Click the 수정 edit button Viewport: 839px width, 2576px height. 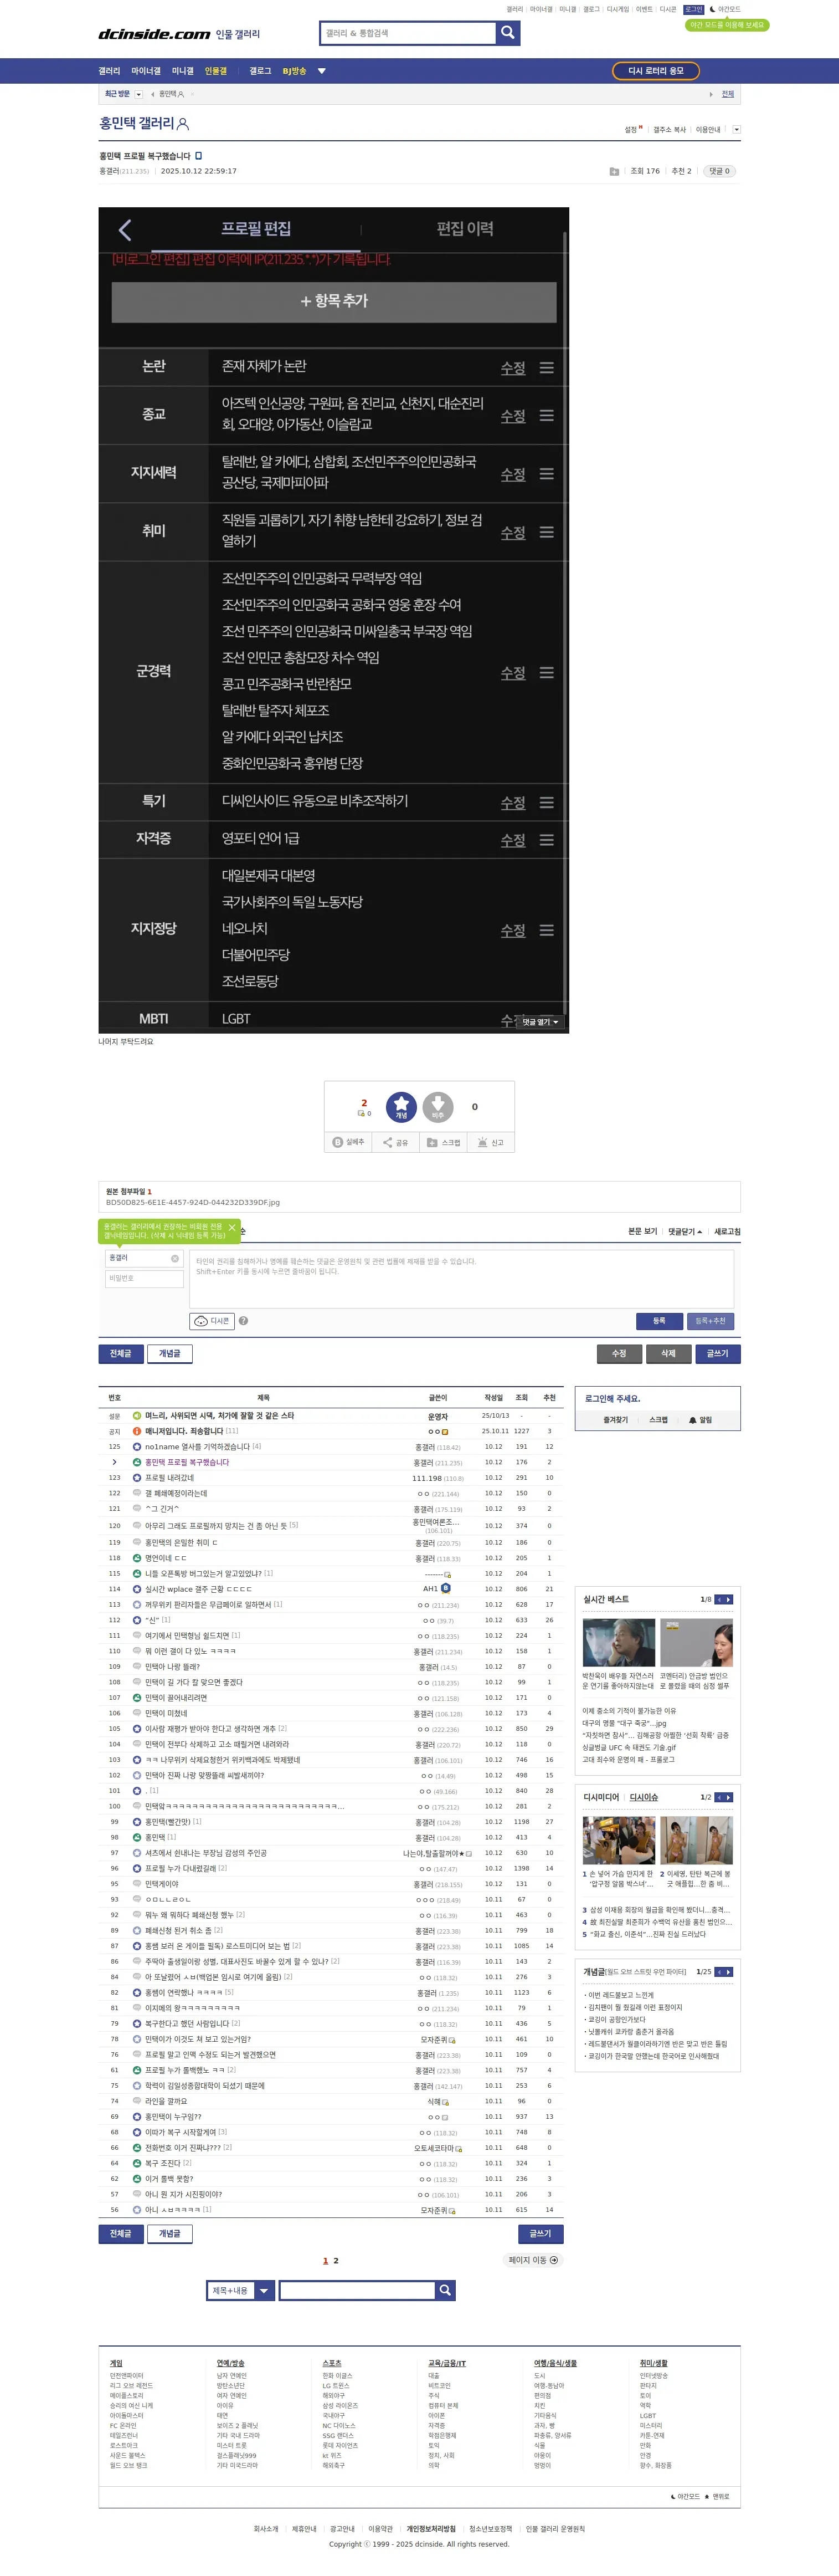click(x=619, y=1353)
